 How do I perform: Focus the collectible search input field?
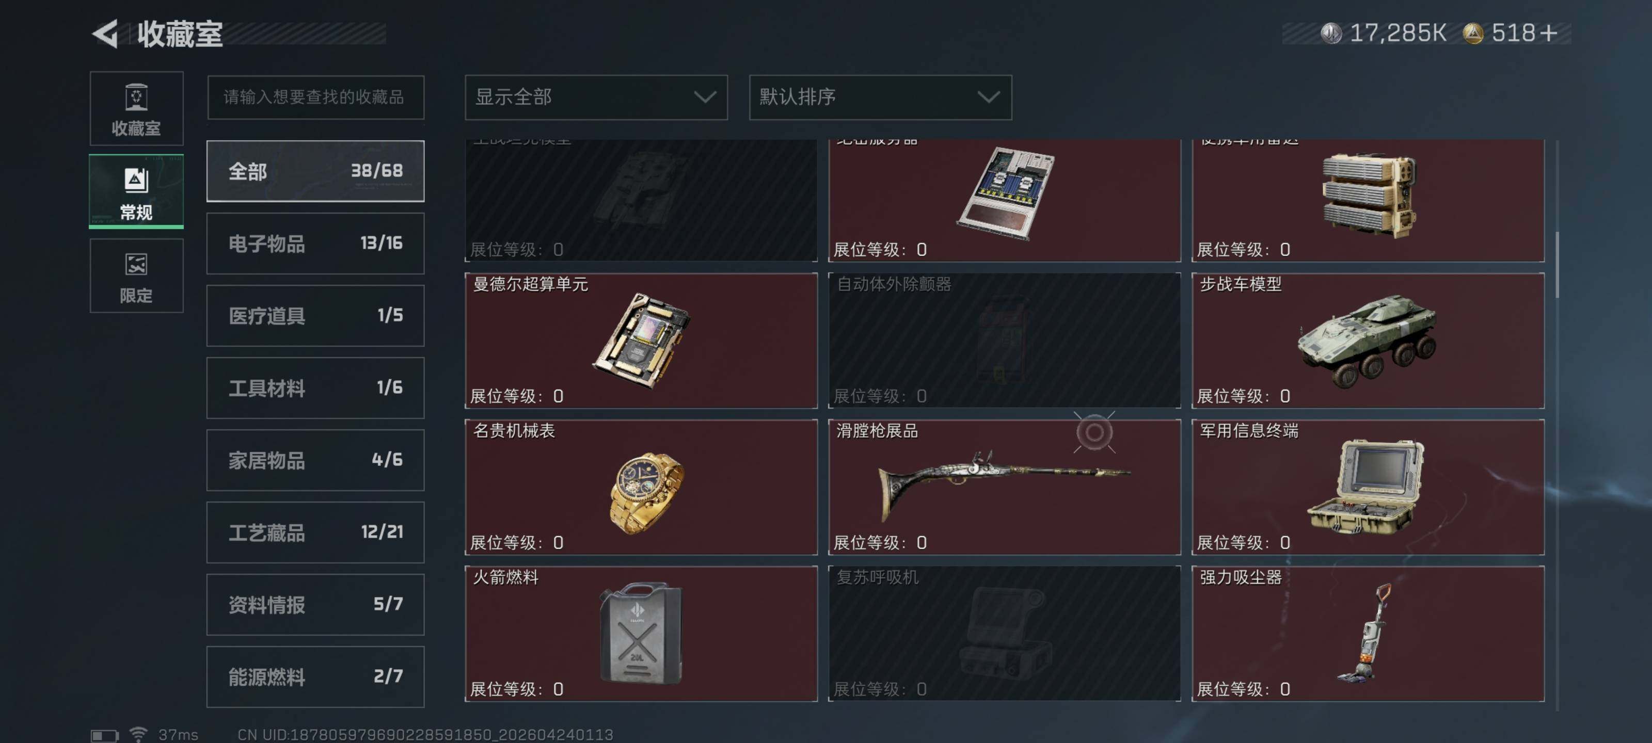(315, 98)
